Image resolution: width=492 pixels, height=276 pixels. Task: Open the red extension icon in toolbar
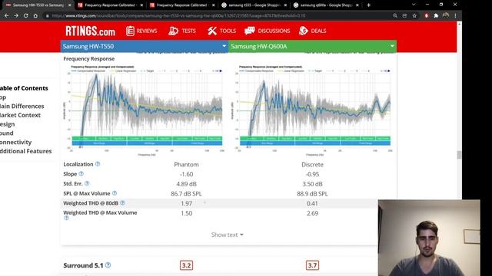pyautogui.click(x=426, y=15)
